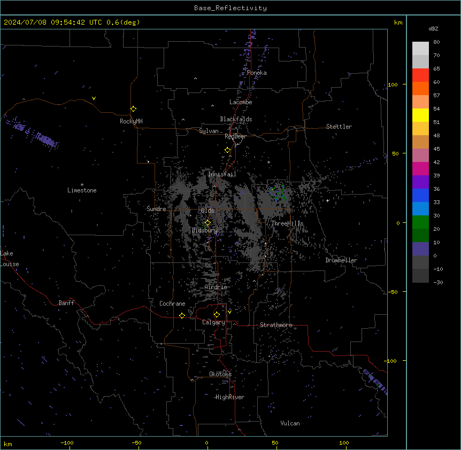
Task: Pick the 33 dBZ light blue legend swatch
Action: coord(420,209)
